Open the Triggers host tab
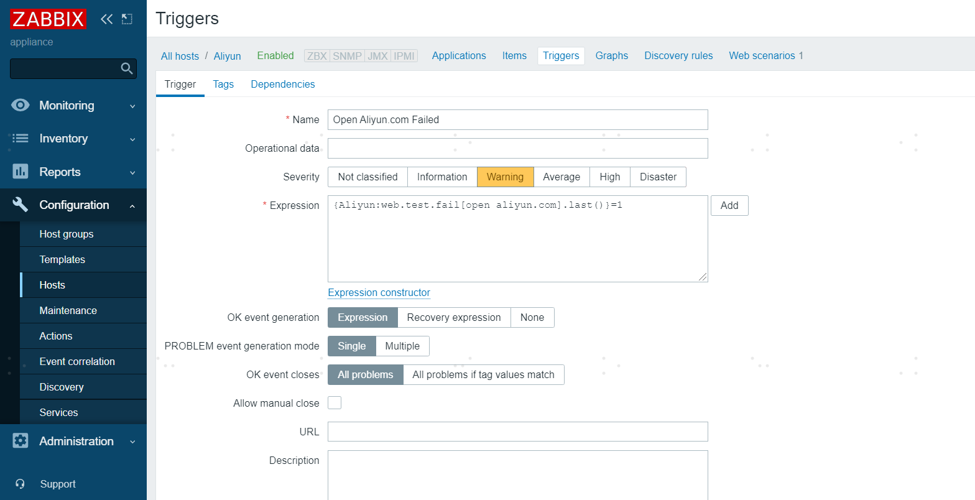Viewport: 975px width, 500px height. click(x=561, y=55)
